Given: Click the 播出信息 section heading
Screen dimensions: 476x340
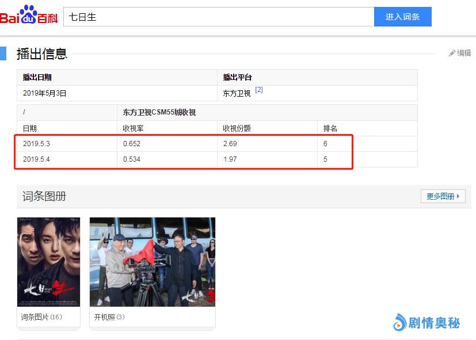Looking at the screenshot, I should click(42, 54).
